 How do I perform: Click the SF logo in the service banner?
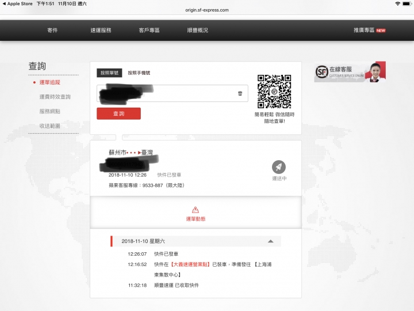(321, 71)
